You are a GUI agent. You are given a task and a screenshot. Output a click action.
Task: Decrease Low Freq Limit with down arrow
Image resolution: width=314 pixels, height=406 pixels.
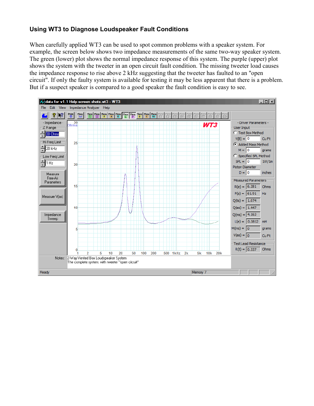[x=43, y=165]
